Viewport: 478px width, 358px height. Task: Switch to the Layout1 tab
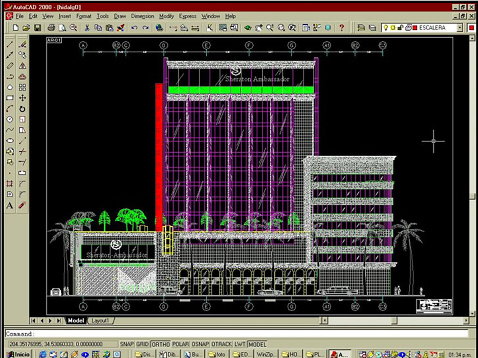pyautogui.click(x=101, y=321)
